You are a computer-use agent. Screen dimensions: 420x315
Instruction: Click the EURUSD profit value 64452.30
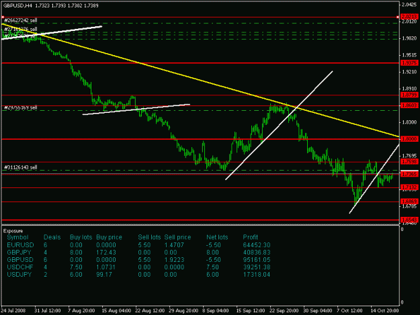tap(257, 245)
